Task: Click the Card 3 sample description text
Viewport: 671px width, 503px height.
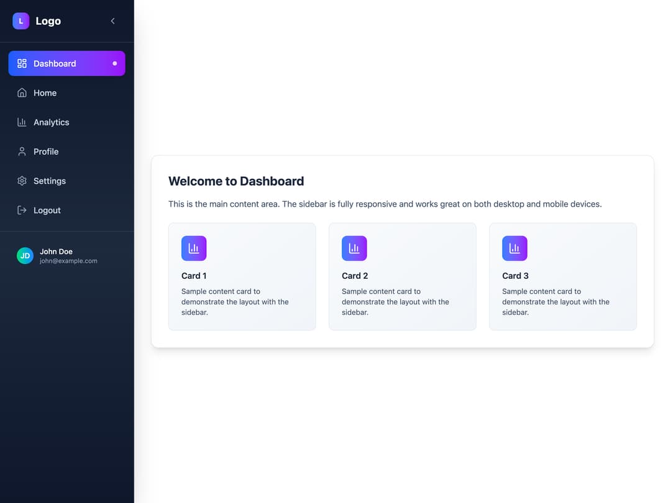Action: (x=556, y=302)
